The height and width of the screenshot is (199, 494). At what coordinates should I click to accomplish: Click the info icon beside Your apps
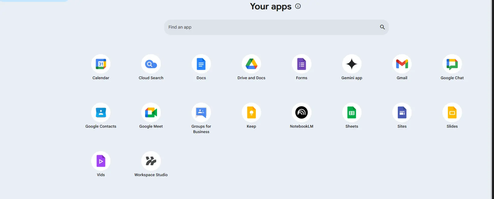click(298, 6)
